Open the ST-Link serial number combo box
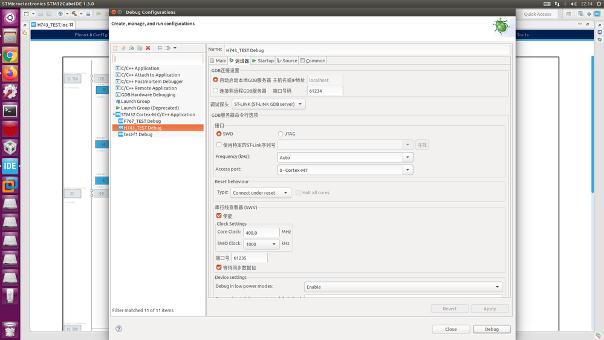 pos(345,145)
